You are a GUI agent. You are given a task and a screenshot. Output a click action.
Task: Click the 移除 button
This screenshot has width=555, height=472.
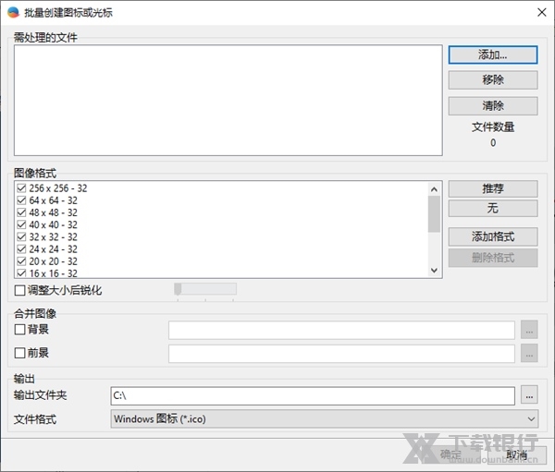(x=493, y=80)
